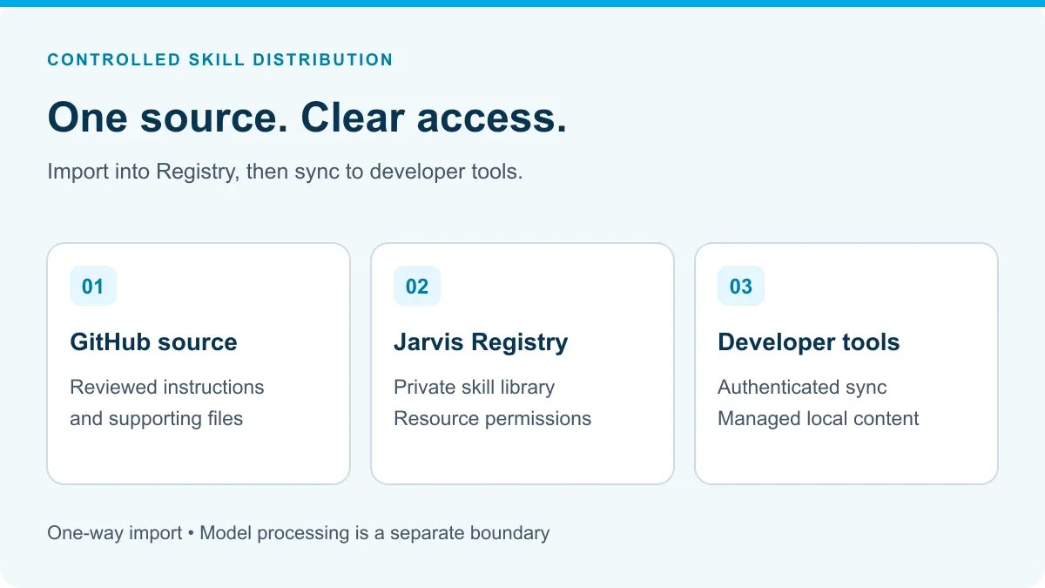Click the subtitle "Import into Registry, then sync to developer tools."
Viewport: 1045px width, 588px height.
tap(285, 171)
